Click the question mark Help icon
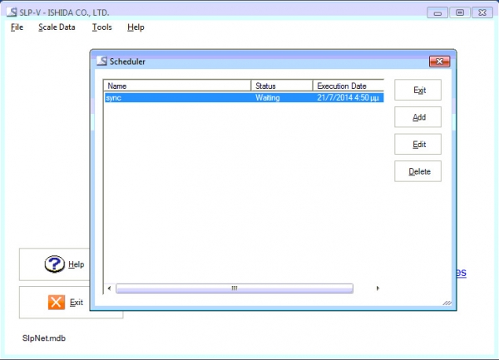 tap(54, 264)
